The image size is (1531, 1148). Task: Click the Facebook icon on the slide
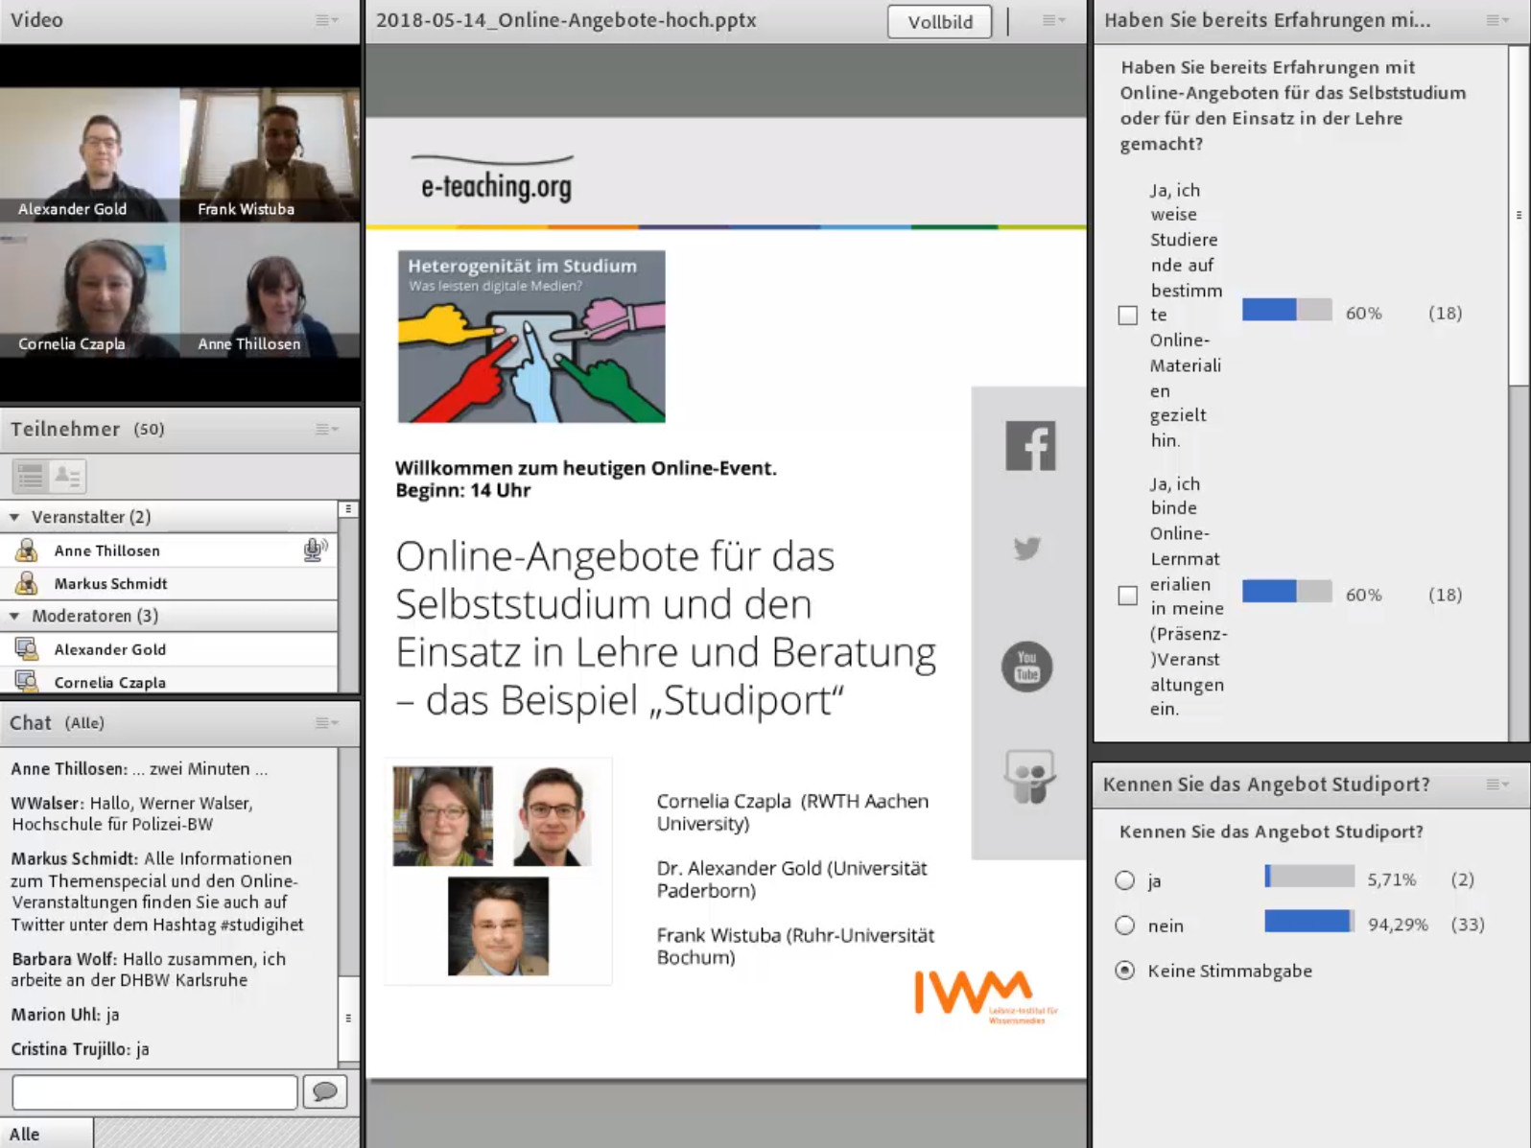coord(1030,446)
